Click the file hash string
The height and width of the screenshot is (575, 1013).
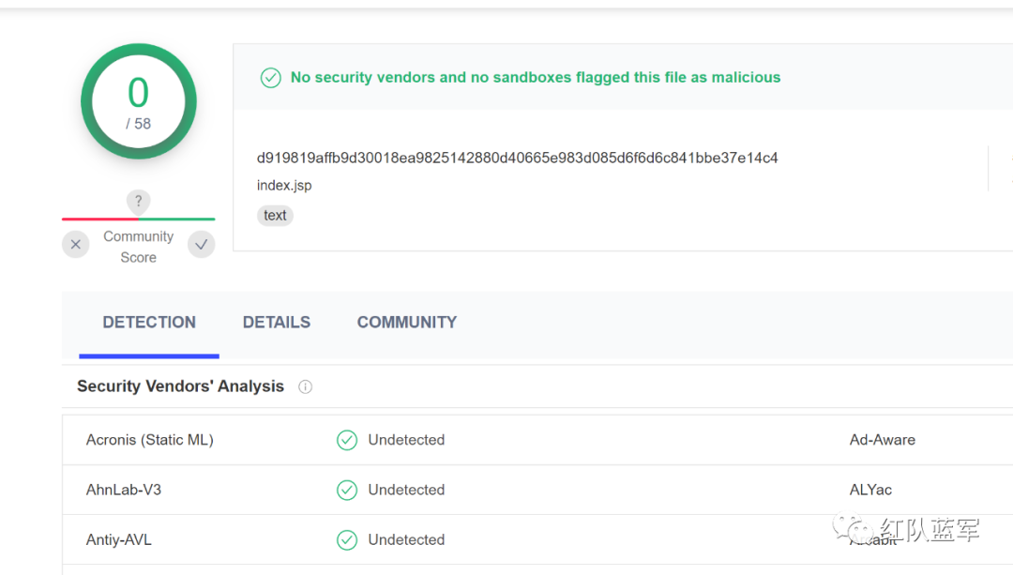pyautogui.click(x=517, y=158)
